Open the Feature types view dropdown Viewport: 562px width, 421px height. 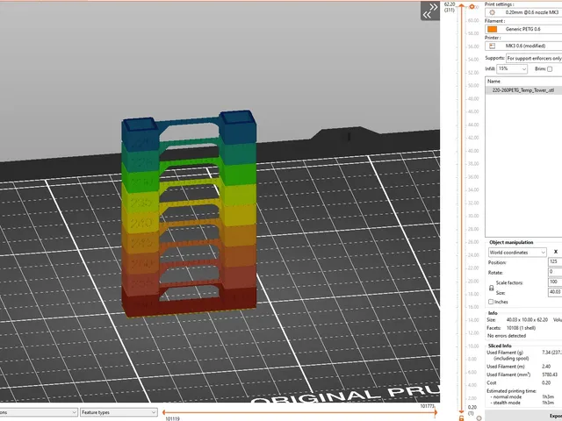pos(119,412)
